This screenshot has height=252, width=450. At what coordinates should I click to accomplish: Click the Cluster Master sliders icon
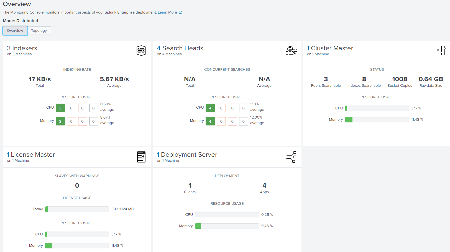point(441,51)
